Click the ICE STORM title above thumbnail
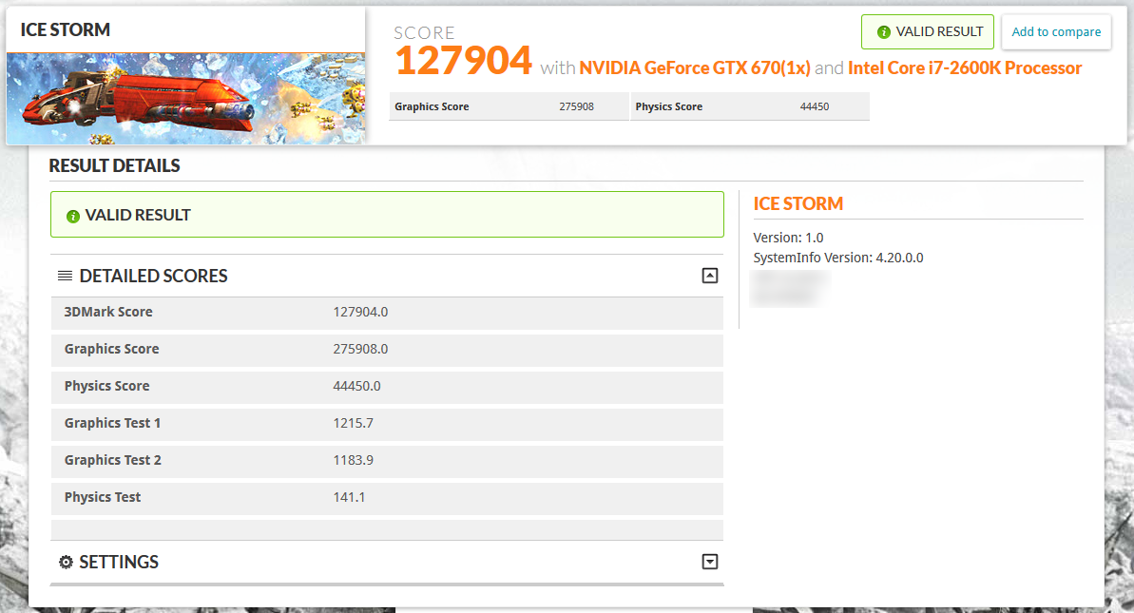 click(65, 29)
